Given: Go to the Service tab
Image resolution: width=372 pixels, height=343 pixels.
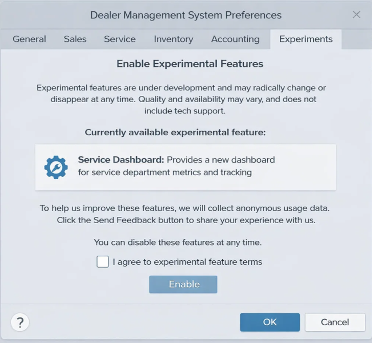Looking at the screenshot, I should [x=120, y=39].
